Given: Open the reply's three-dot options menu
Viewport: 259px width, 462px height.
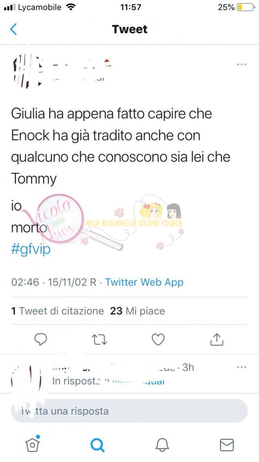Looking at the screenshot, I should pyautogui.click(x=241, y=367).
